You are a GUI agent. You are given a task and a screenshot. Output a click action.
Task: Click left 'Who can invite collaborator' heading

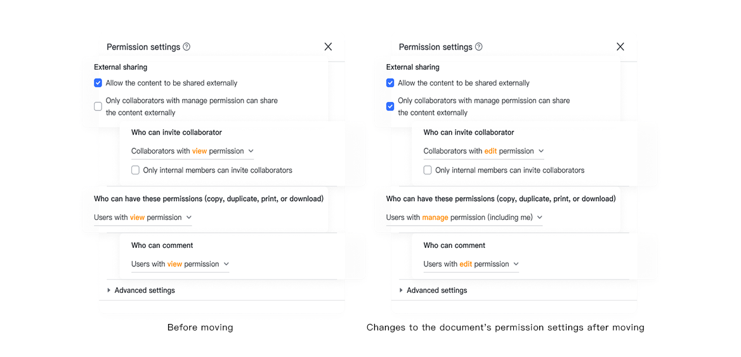tap(176, 133)
